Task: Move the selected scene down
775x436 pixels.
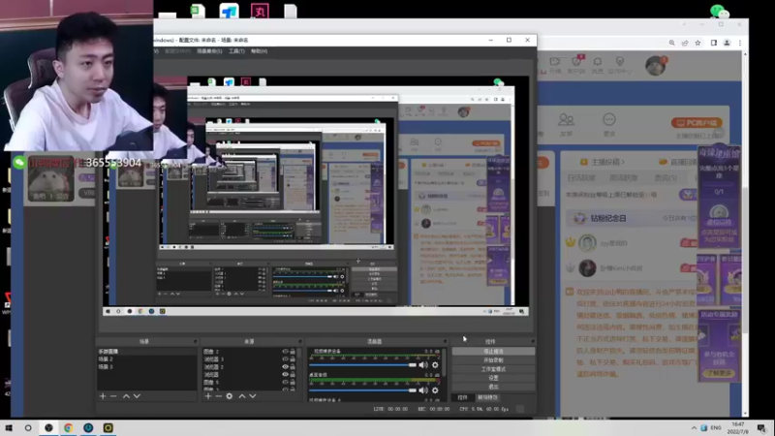Action: point(137,396)
